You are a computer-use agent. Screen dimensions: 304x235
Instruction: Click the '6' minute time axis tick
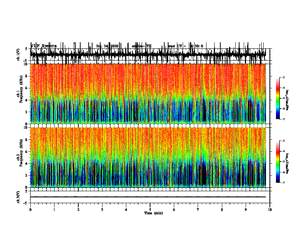point(174,210)
